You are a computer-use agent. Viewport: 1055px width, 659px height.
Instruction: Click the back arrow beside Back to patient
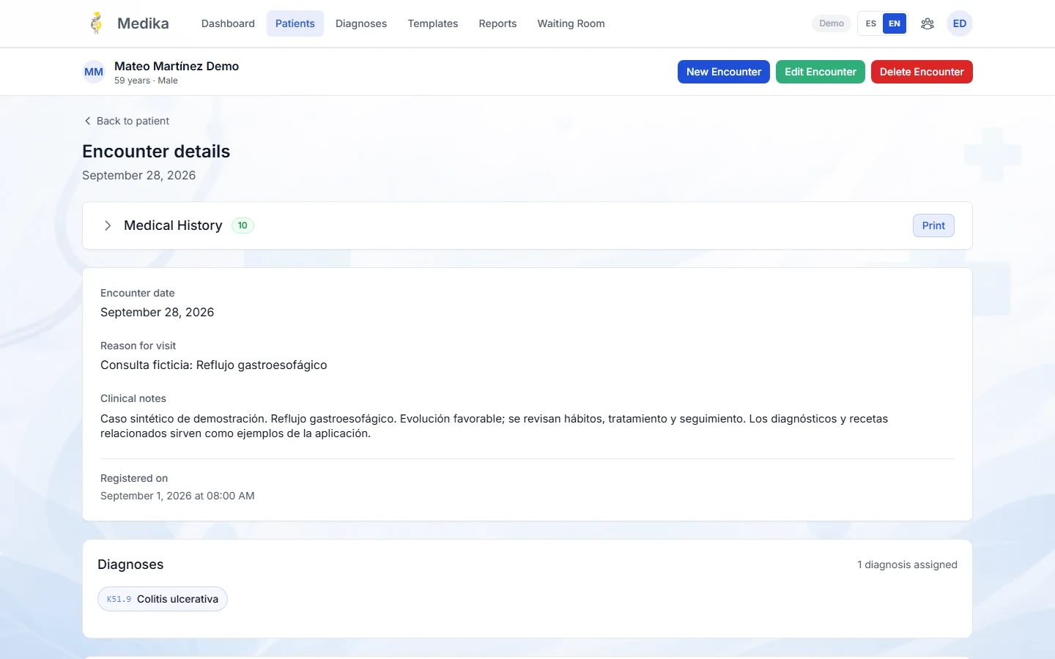coord(87,121)
